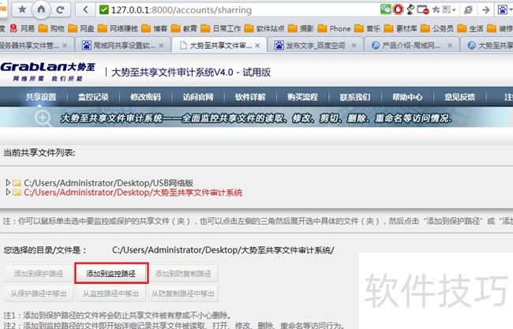
Task: Click the 添加到监控路径 button
Action: click(x=111, y=274)
